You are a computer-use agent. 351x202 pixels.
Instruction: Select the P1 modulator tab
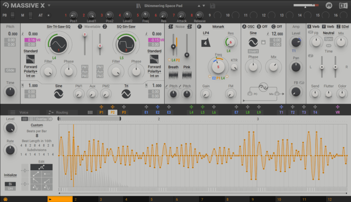coord(101,112)
